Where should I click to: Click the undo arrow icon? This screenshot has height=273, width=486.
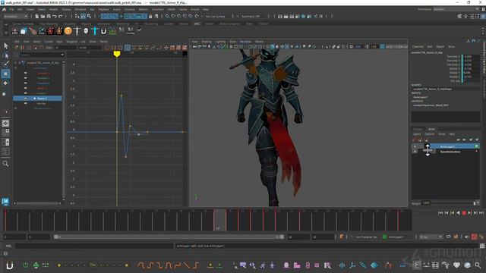click(x=55, y=16)
